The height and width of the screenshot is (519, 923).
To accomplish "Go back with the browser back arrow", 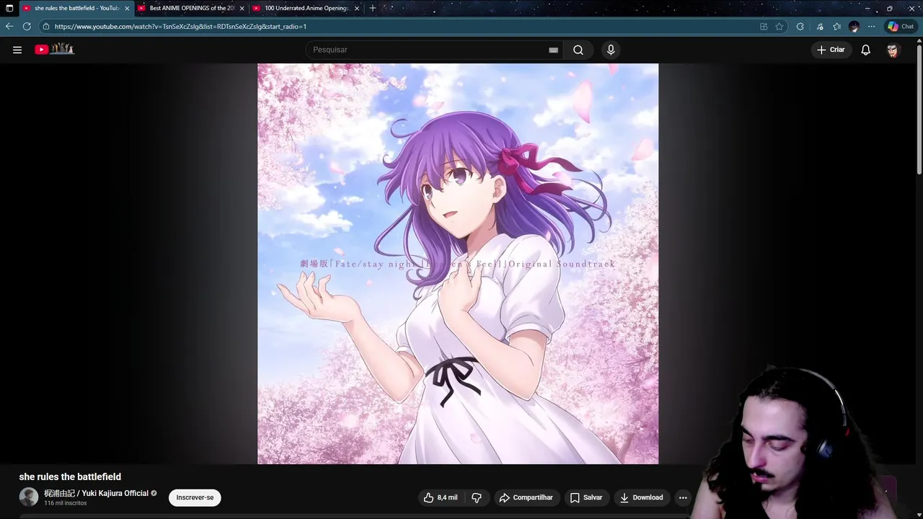I will 9,27.
